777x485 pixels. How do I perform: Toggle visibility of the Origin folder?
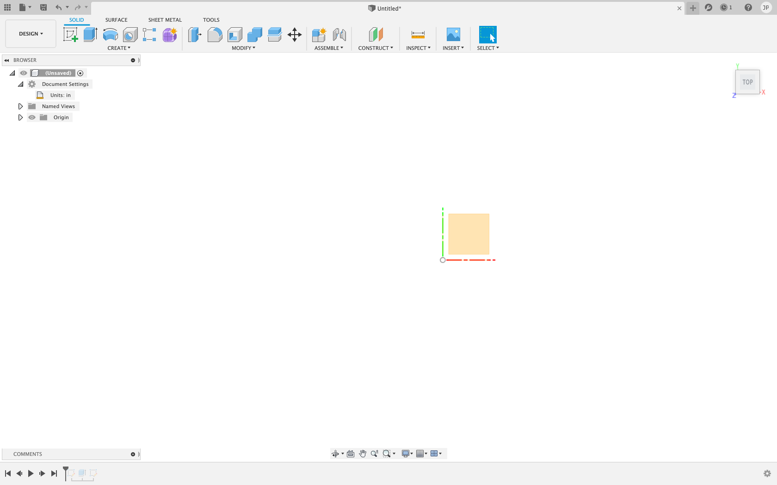click(32, 117)
